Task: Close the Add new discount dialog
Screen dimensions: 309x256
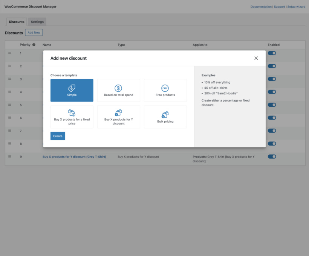Action: pos(256,58)
